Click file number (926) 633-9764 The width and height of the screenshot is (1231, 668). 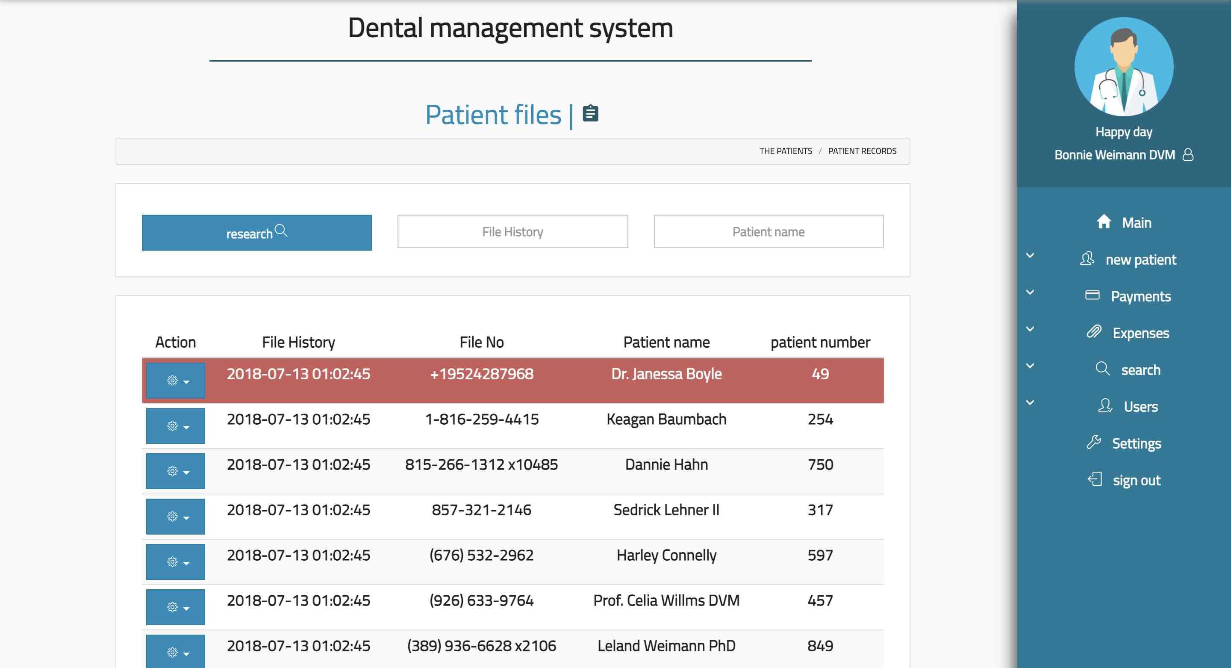click(x=482, y=600)
